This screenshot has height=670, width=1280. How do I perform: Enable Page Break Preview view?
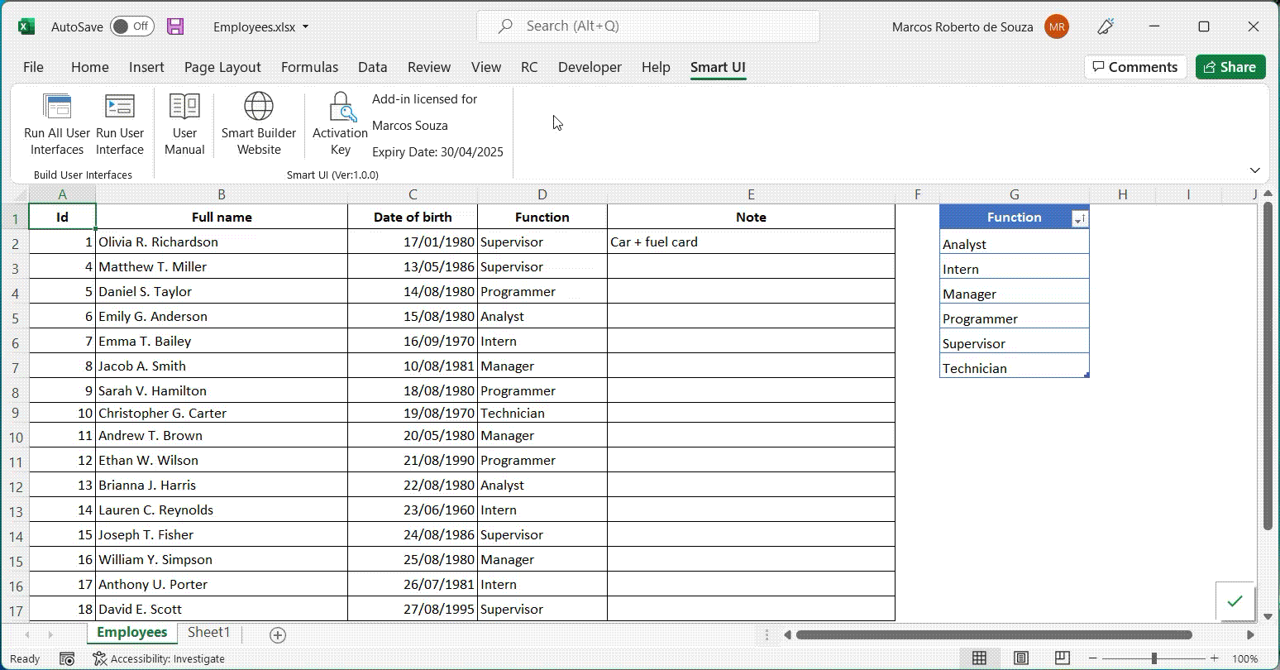pos(1061,658)
